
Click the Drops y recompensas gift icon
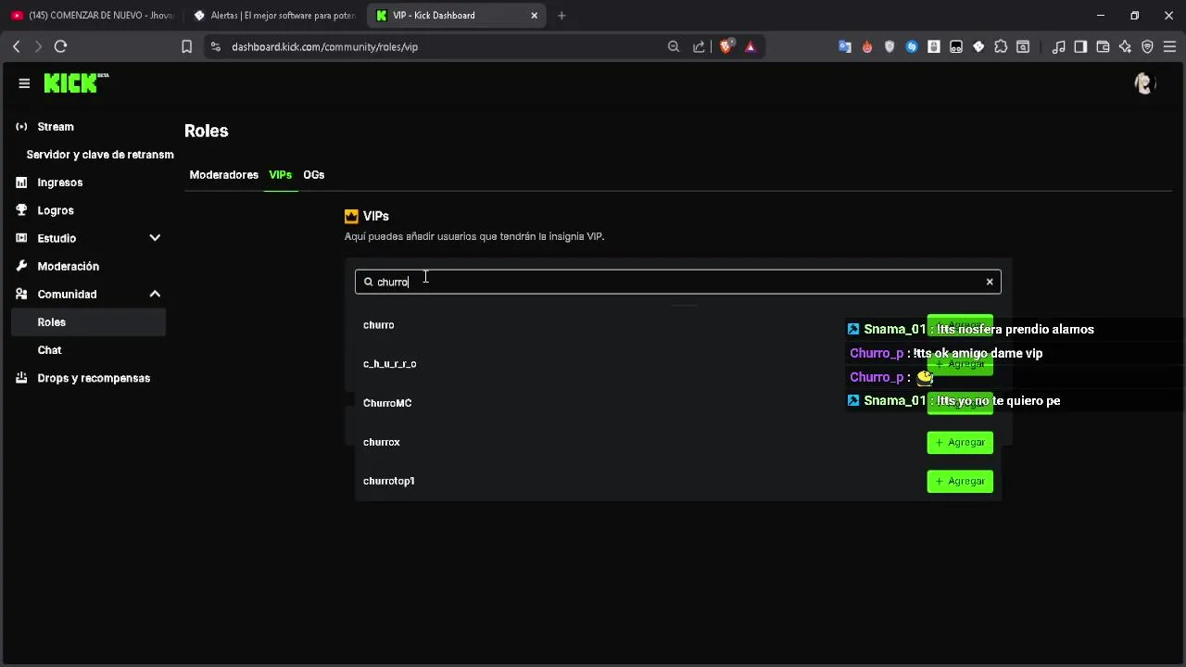pos(21,378)
